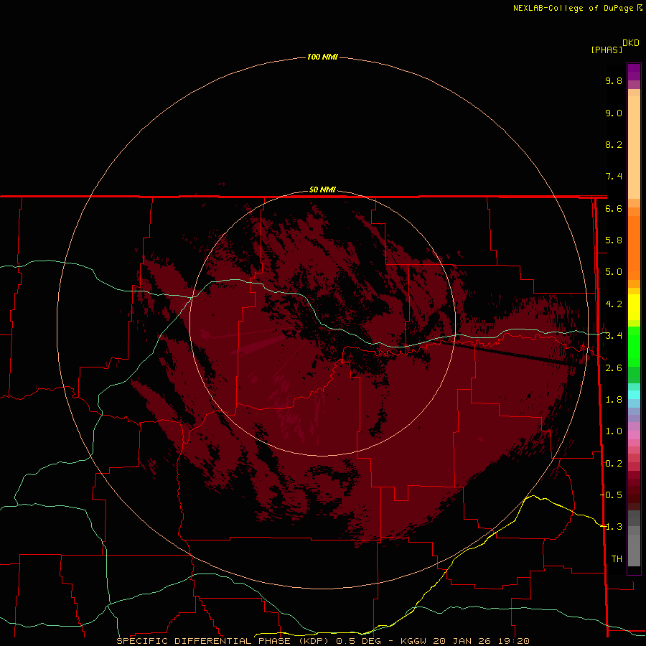Click the 50 NMI range ring label
Viewport: 646px width, 646px height.
[x=322, y=190]
